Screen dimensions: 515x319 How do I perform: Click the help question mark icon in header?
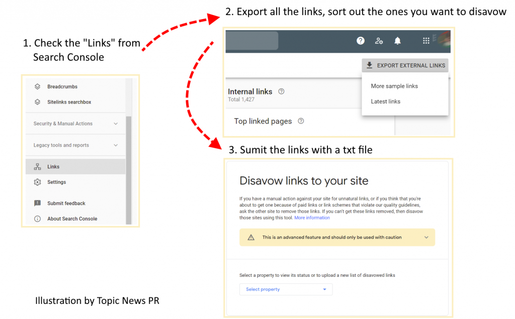[x=360, y=41]
